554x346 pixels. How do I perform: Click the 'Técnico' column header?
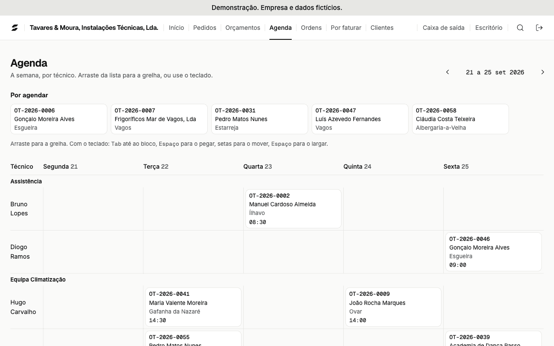[22, 167]
